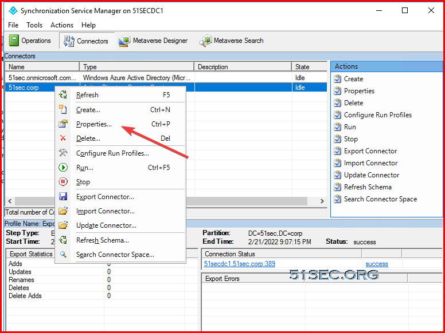Viewport: 445px width, 333px height.
Task: Select the Updates row in Export Statistics
Action: 102,272
